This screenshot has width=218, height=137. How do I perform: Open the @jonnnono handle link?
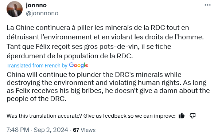[x=42, y=13]
